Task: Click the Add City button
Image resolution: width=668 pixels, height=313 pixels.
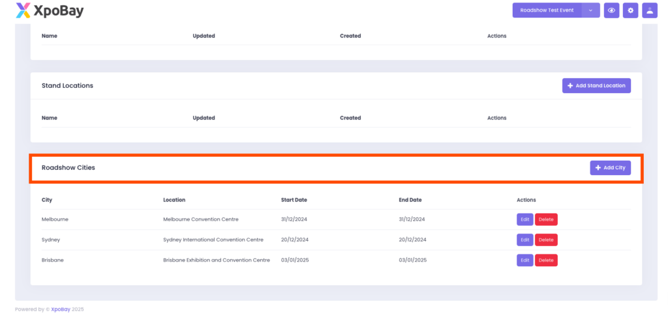Action: tap(611, 168)
